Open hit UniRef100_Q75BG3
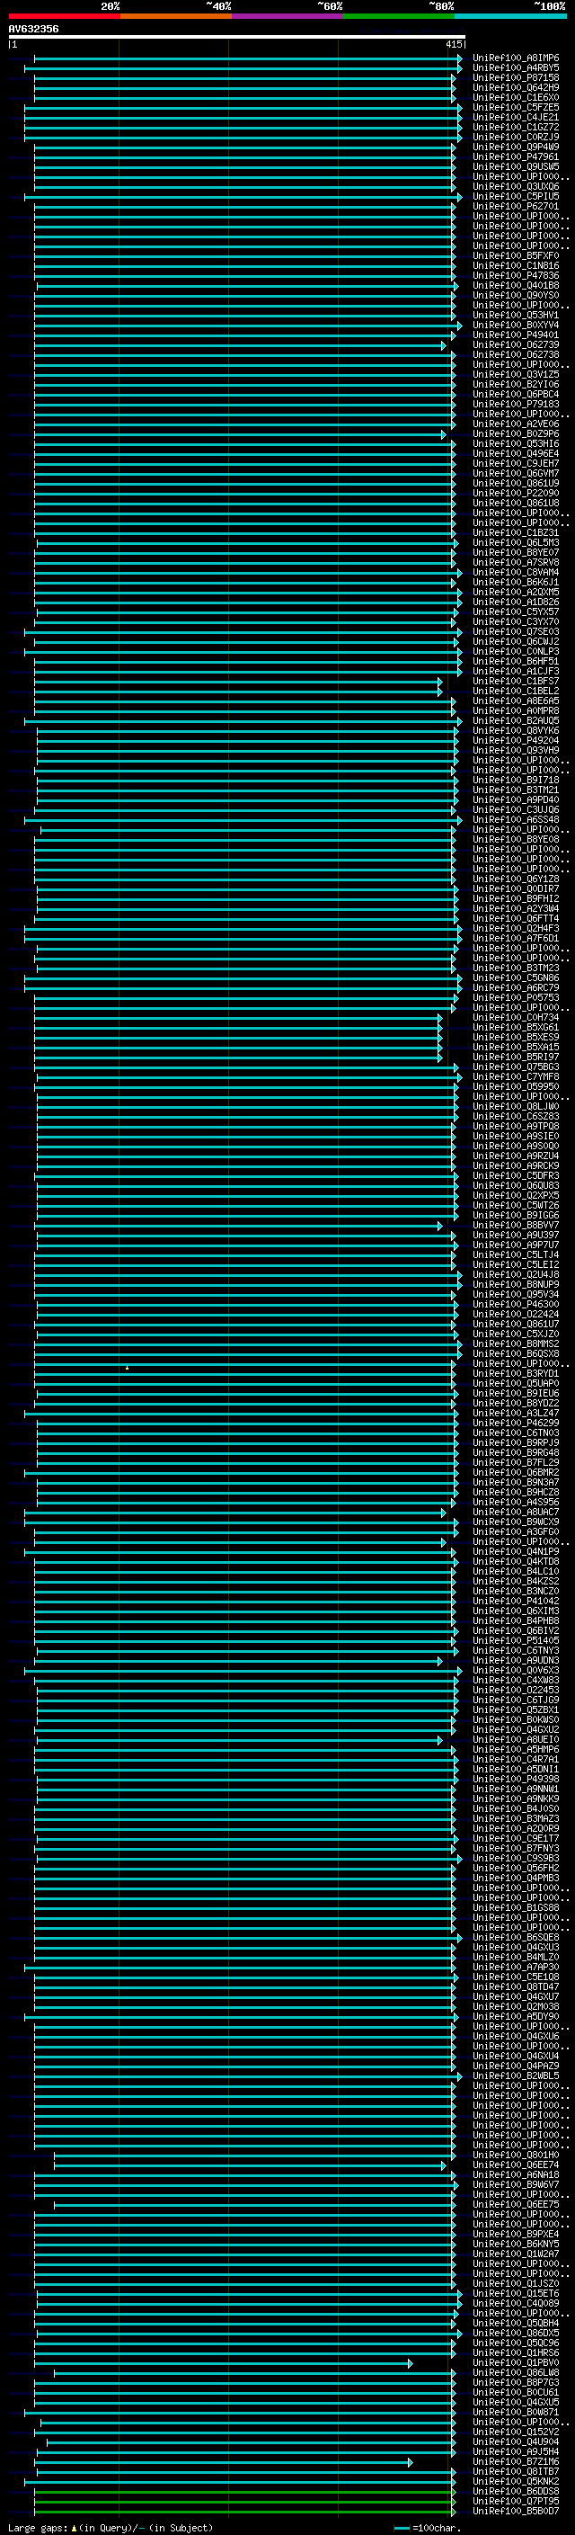Screen dimensions: 575x2535 pyautogui.click(x=515, y=1067)
